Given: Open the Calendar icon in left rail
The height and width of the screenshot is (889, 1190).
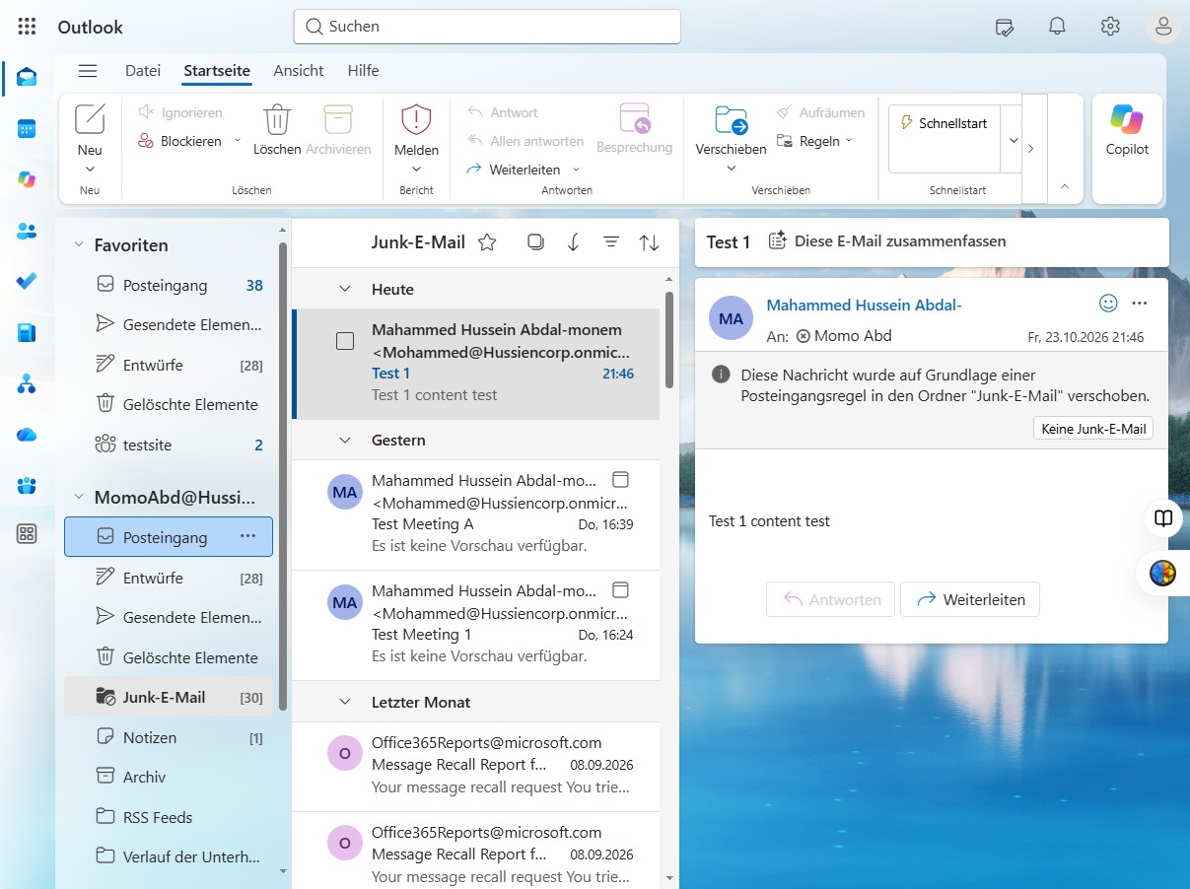Looking at the screenshot, I should (27, 128).
